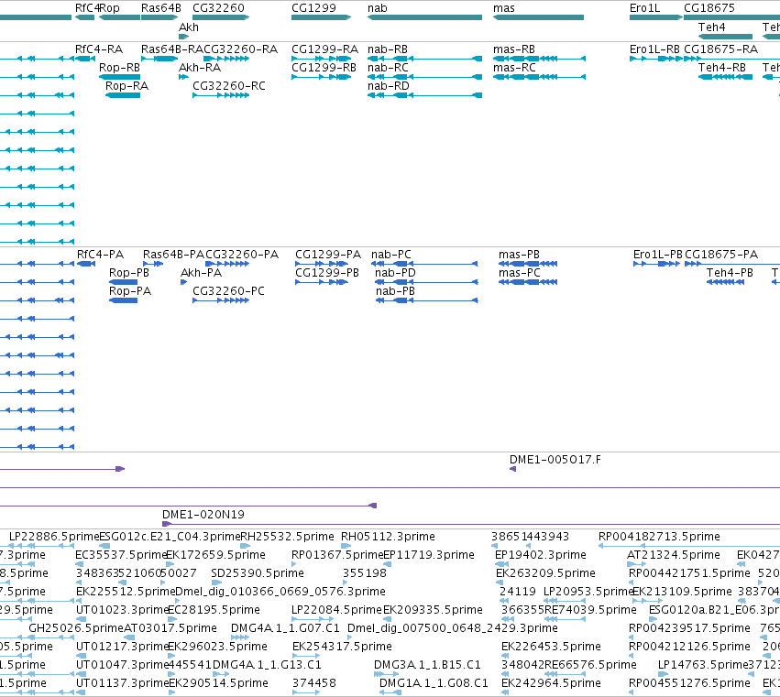This screenshot has width=780, height=697.
Task: Select the CG18675 gene label in top track
Action: click(709, 8)
